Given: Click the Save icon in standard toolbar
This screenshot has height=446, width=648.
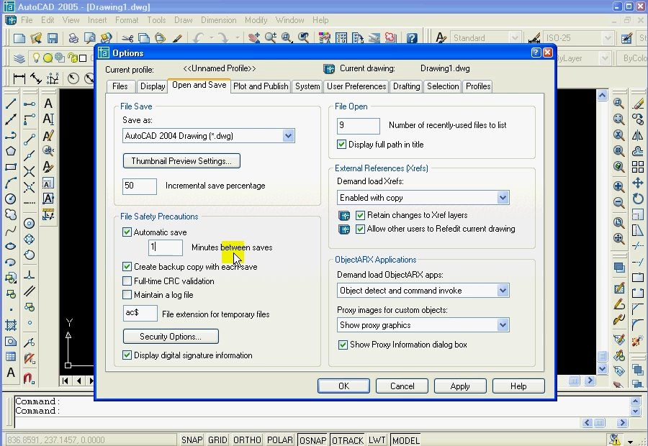Looking at the screenshot, I should click(53, 38).
